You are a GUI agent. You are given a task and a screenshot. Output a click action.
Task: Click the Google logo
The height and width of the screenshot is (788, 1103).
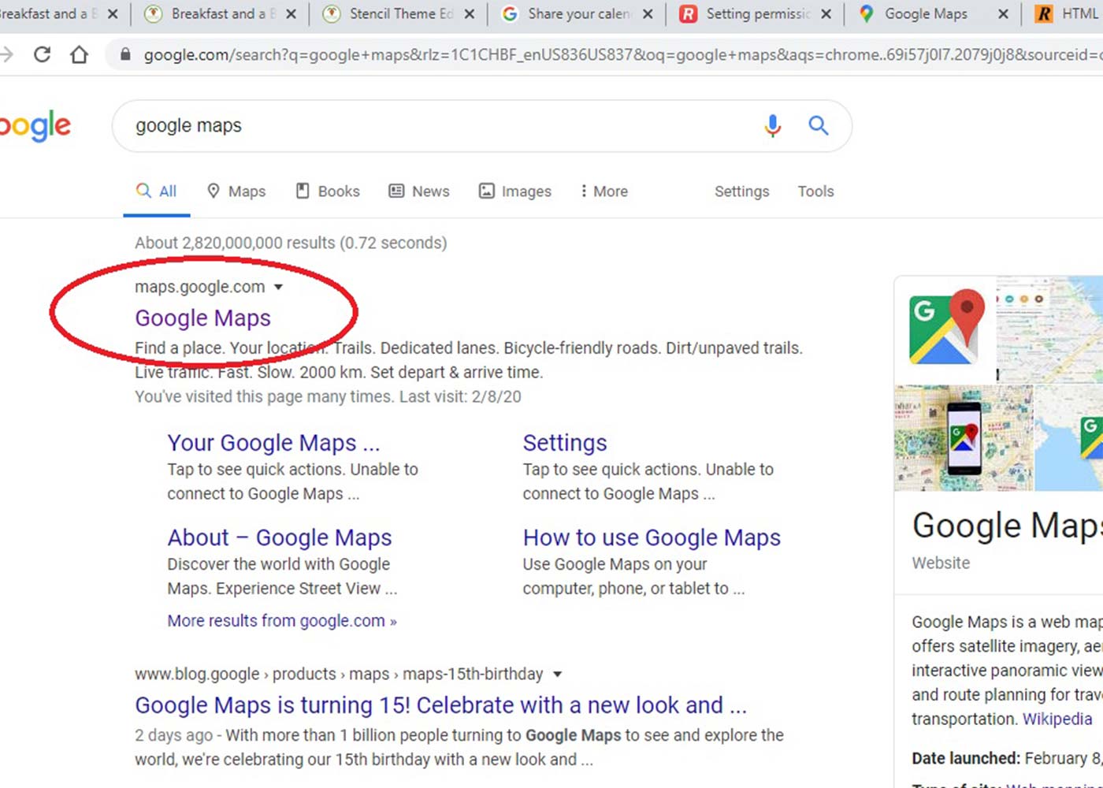pyautogui.click(x=35, y=126)
